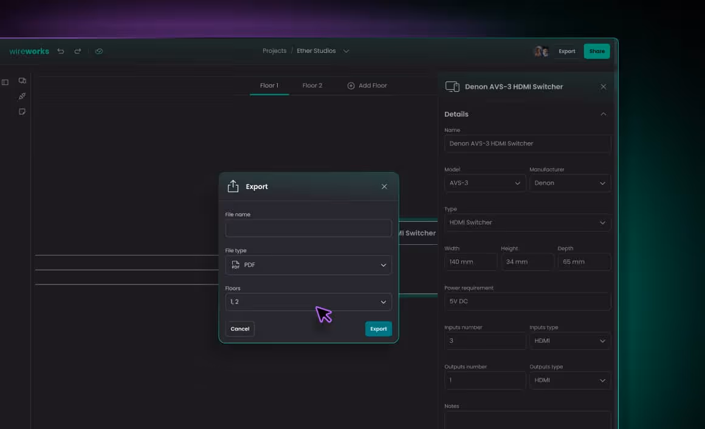This screenshot has width=705, height=429.
Task: Click the Export button to confirm export
Action: click(378, 328)
